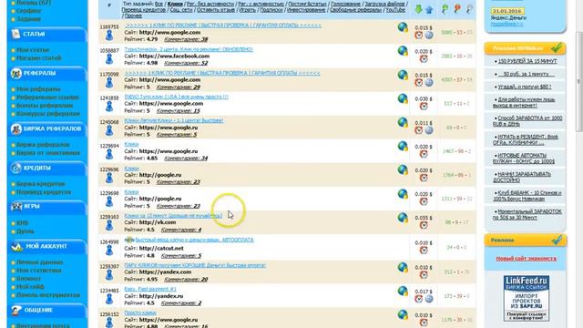Click the КРЕДИТЫ section icon in sidebar

click(16, 168)
